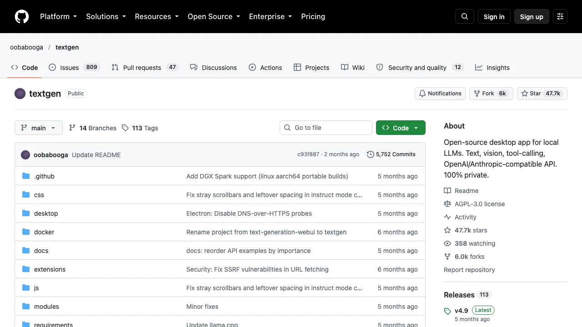Click the oobabooga avatar beside textgen title
Screen dimensions: 582x327
[20, 94]
